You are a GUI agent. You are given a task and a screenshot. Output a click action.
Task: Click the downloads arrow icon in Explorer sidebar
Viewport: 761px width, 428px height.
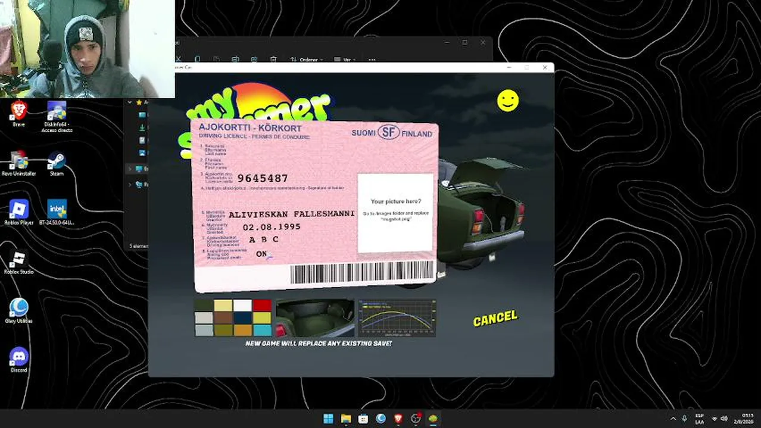pos(142,128)
